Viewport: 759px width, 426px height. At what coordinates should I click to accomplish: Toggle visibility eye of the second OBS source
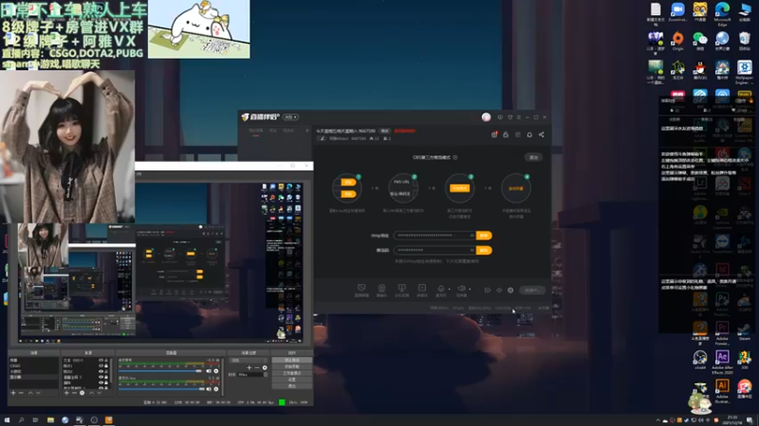pos(101,365)
